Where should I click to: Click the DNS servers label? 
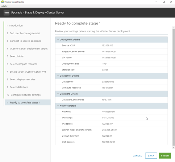68,142
